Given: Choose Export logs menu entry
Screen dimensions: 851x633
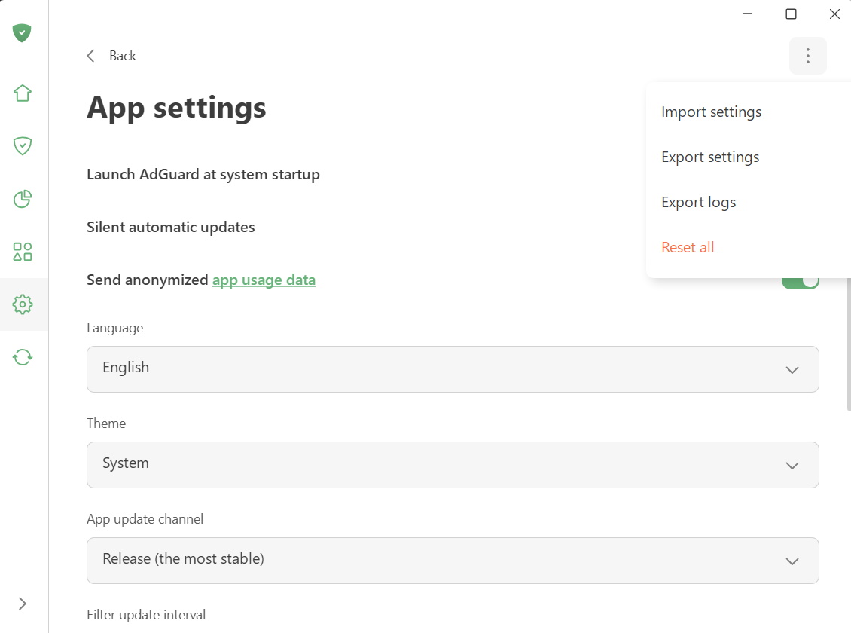Looking at the screenshot, I should click(698, 202).
